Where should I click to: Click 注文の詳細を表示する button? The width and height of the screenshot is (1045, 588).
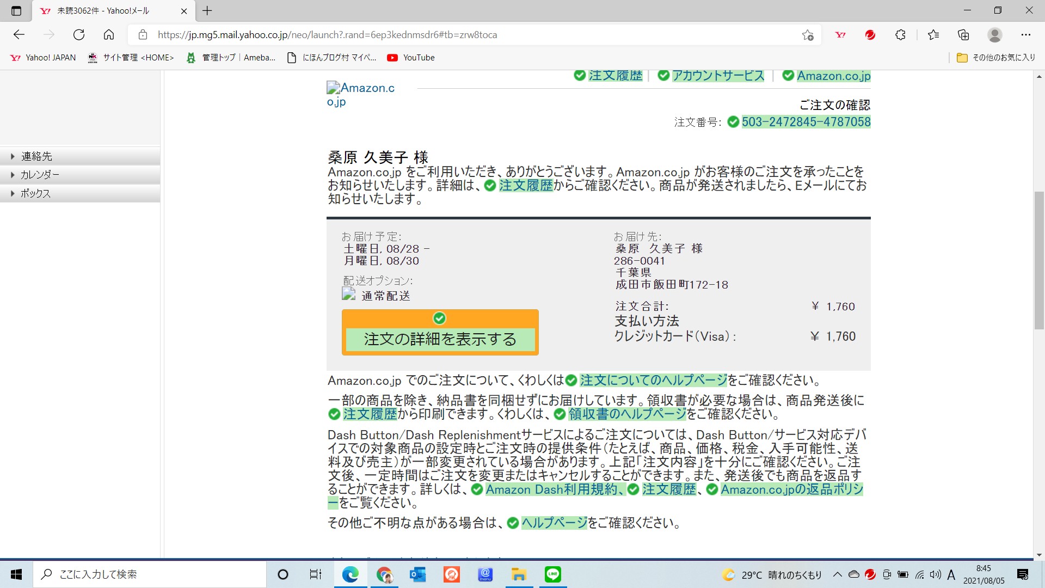440,333
